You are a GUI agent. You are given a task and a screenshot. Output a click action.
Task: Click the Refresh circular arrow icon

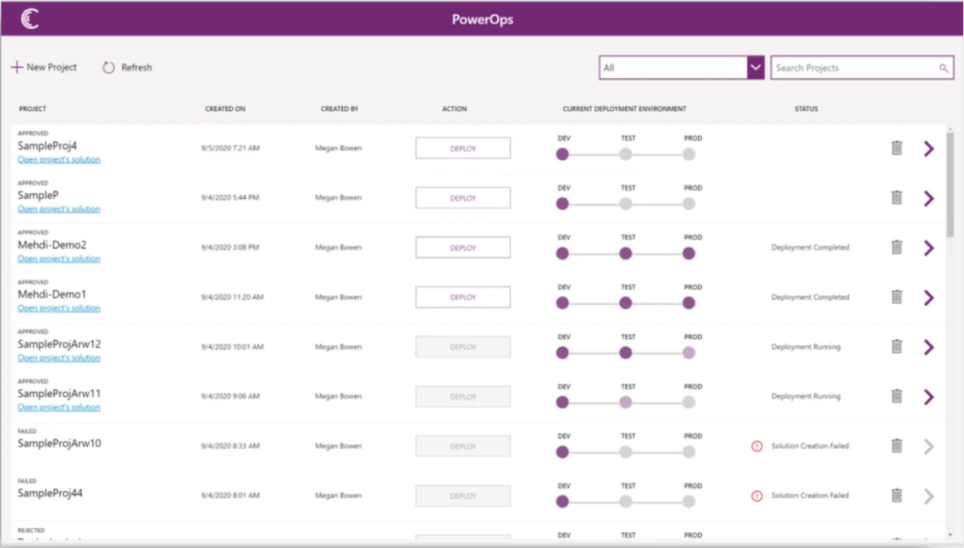pos(109,67)
